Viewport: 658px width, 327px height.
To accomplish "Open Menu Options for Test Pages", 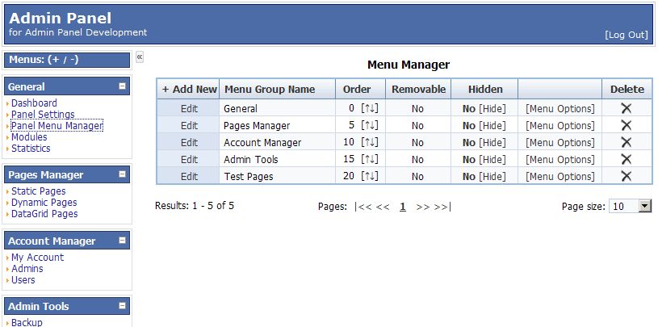I will 560,176.
